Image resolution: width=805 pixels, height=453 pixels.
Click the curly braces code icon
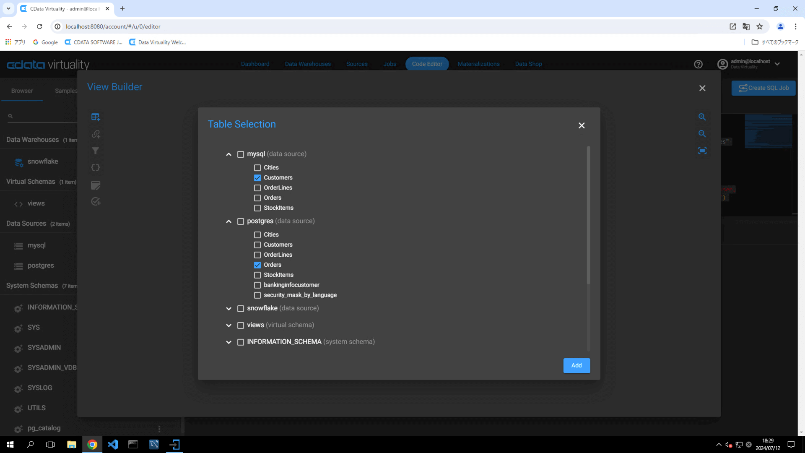[96, 167]
